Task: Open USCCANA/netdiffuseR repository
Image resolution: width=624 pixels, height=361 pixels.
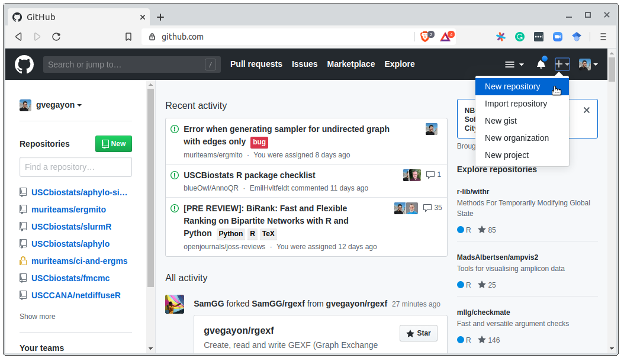Action: 76,295
